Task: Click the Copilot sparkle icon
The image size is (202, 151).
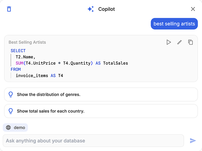Action: 90,9
